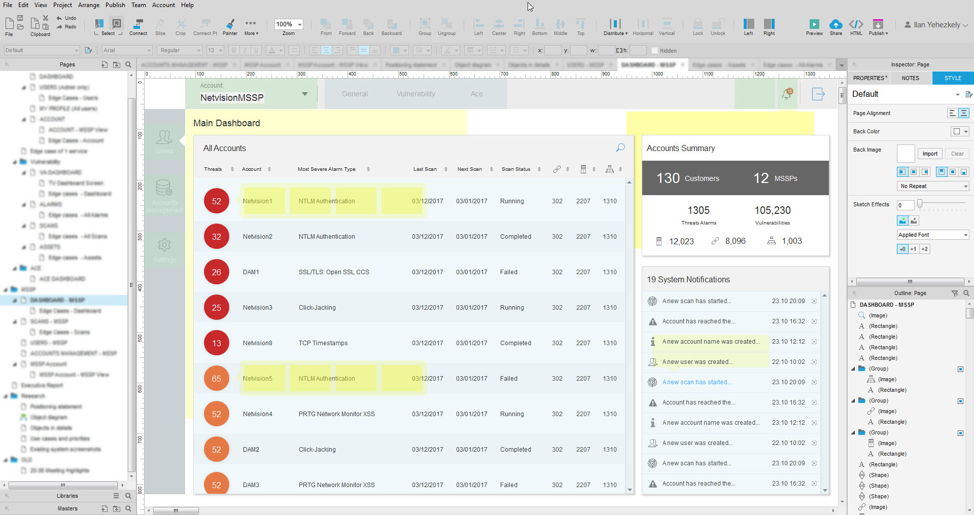Screen dimensions: 974x515
Task: Toggle the Left pane icon
Action: (748, 24)
